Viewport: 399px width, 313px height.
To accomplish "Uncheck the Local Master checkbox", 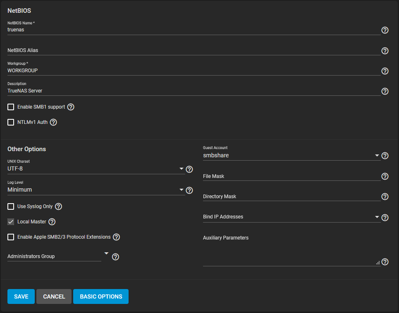I will coord(11,222).
